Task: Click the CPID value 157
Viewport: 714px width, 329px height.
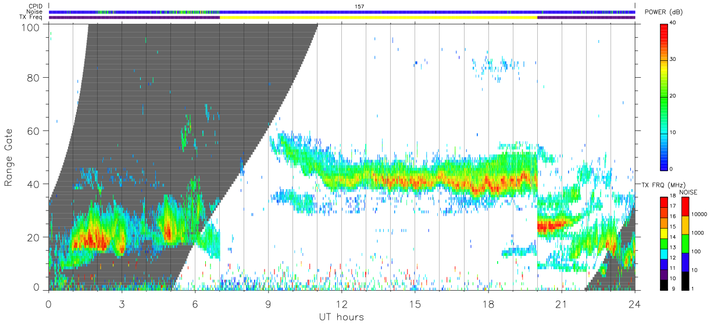Action: click(359, 6)
